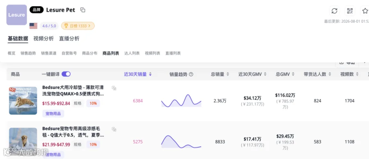Viewport: 369px width, 159px height.
Task: Open the 达人列表 sub-tab
Action: point(132,53)
